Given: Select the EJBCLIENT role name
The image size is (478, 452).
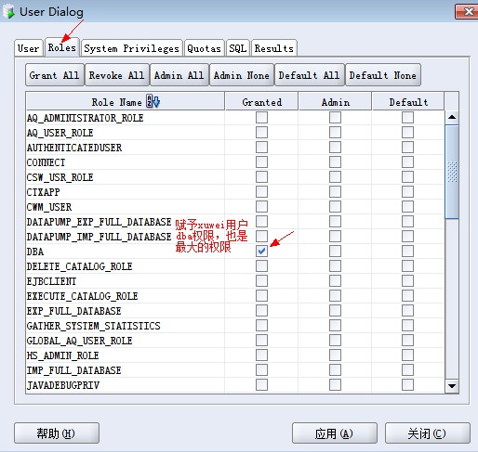Looking at the screenshot, I should point(51,281).
